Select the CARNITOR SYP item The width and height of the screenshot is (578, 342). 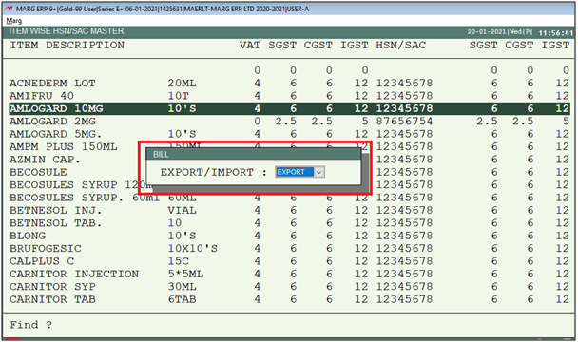pos(52,287)
